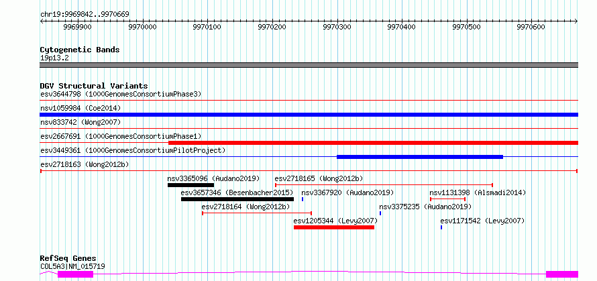Select the esv3657346 black bar
Screen dimensions: 597x281
click(237, 199)
